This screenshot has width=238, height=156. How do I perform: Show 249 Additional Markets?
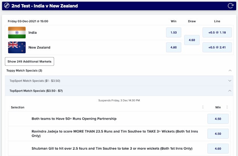(x=29, y=61)
